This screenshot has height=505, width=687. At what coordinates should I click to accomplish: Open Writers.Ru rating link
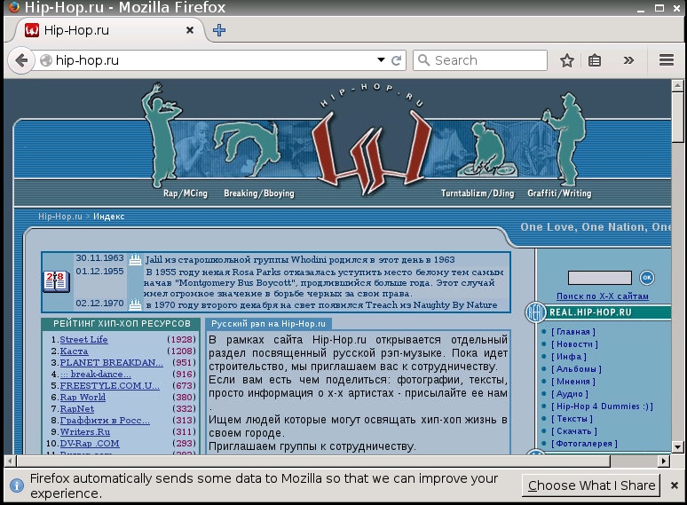point(85,431)
